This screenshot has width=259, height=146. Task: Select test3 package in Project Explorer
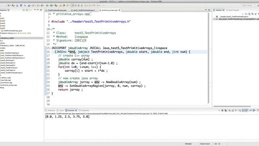tap(3, 23)
